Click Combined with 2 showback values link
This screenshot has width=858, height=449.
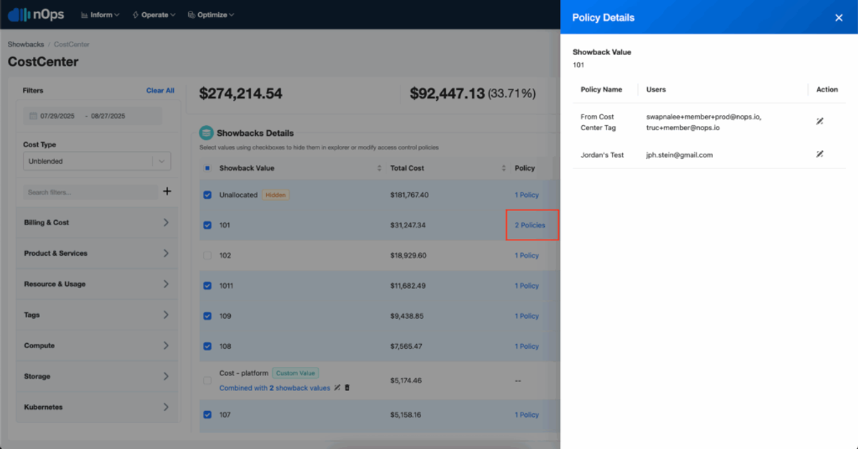(x=275, y=388)
